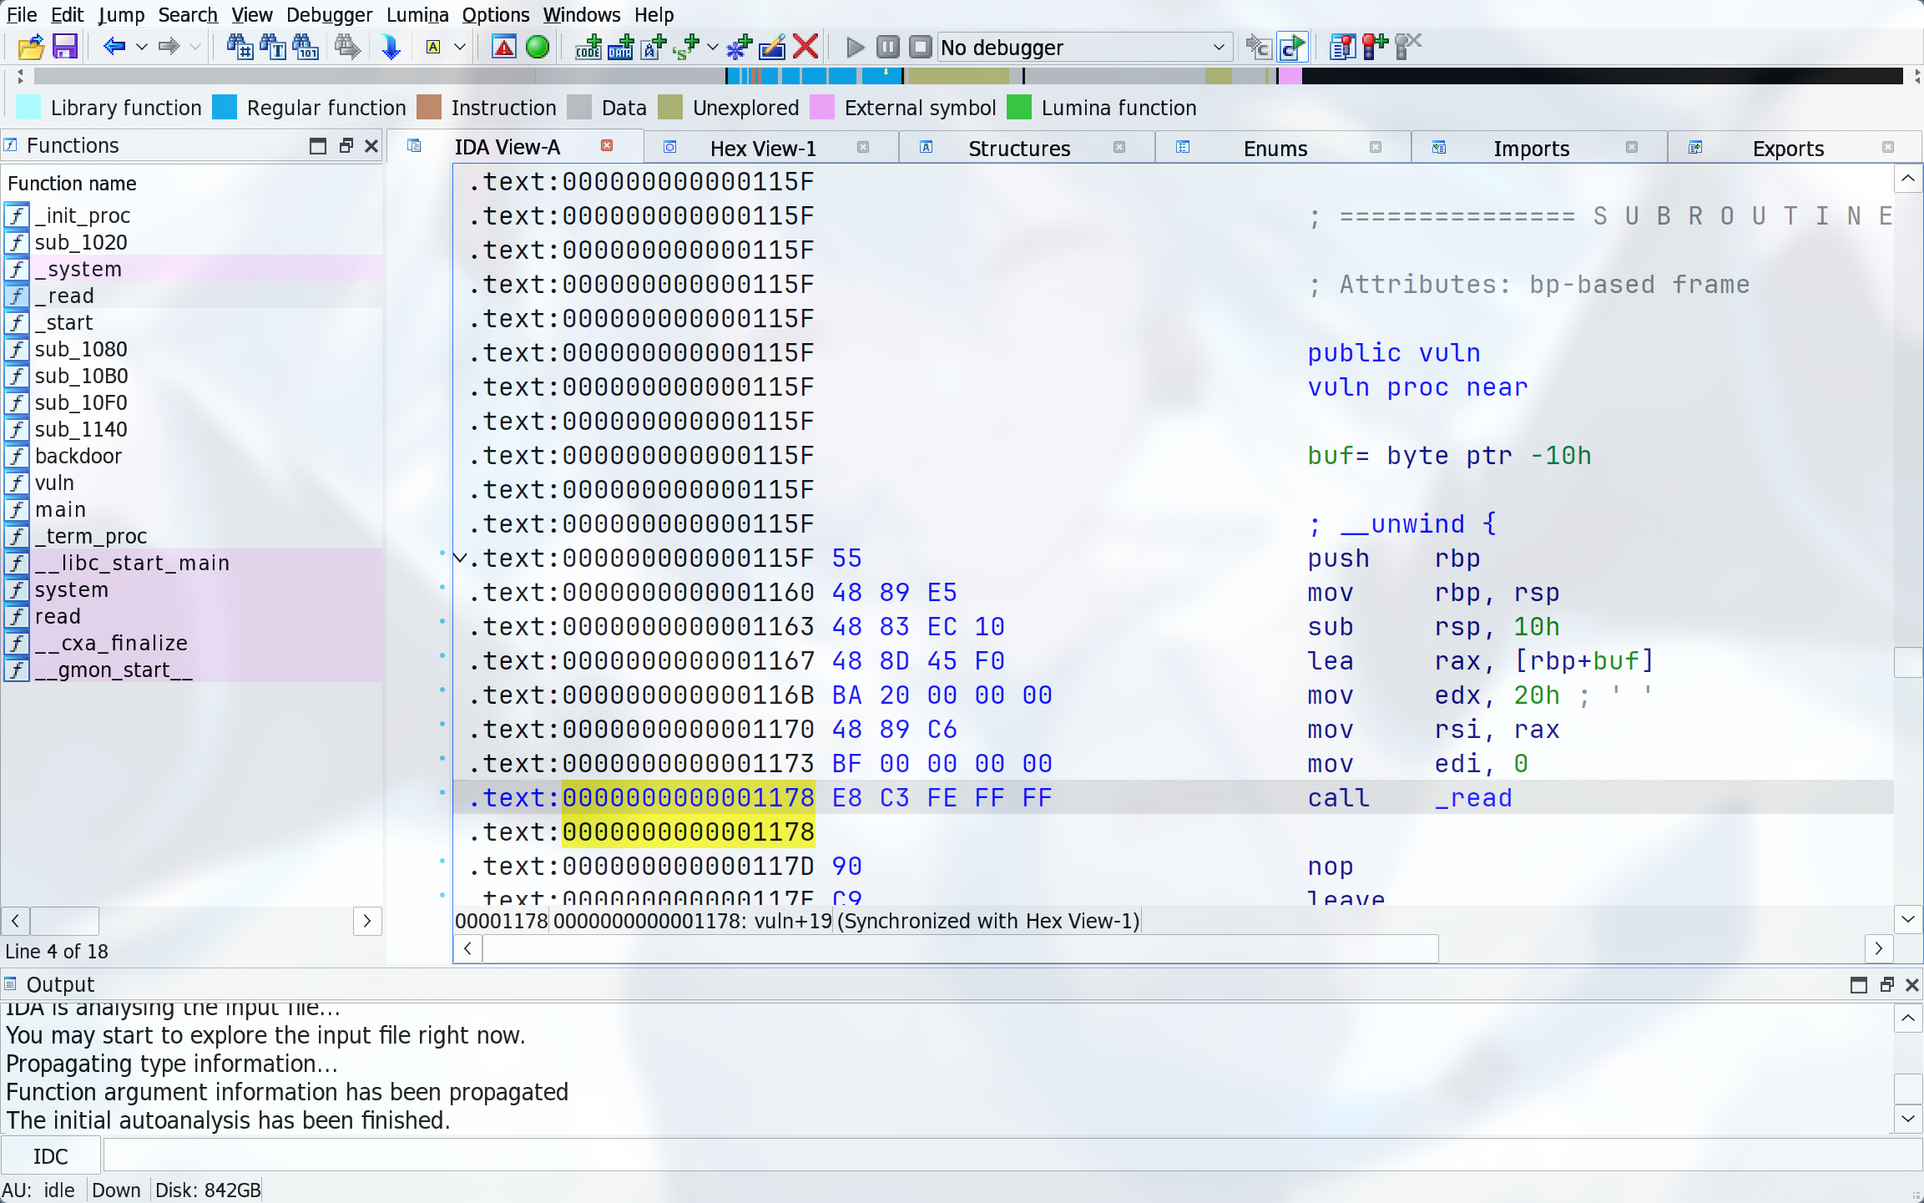Expand the back navigation history dropdown arrow
This screenshot has width=1924, height=1203.
pyautogui.click(x=142, y=48)
